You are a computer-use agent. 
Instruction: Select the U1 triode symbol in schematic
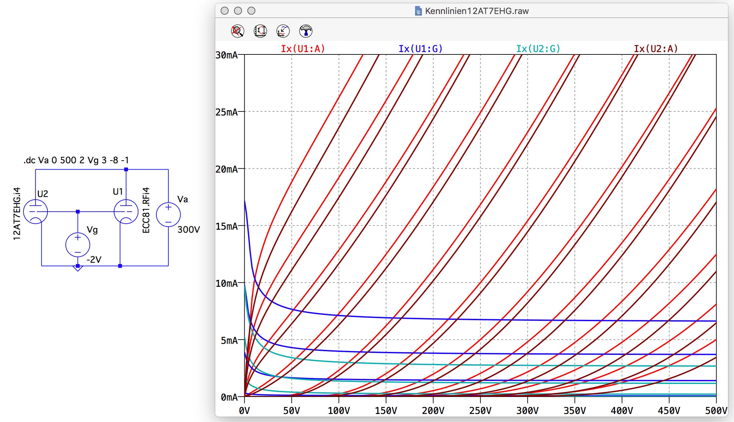126,212
